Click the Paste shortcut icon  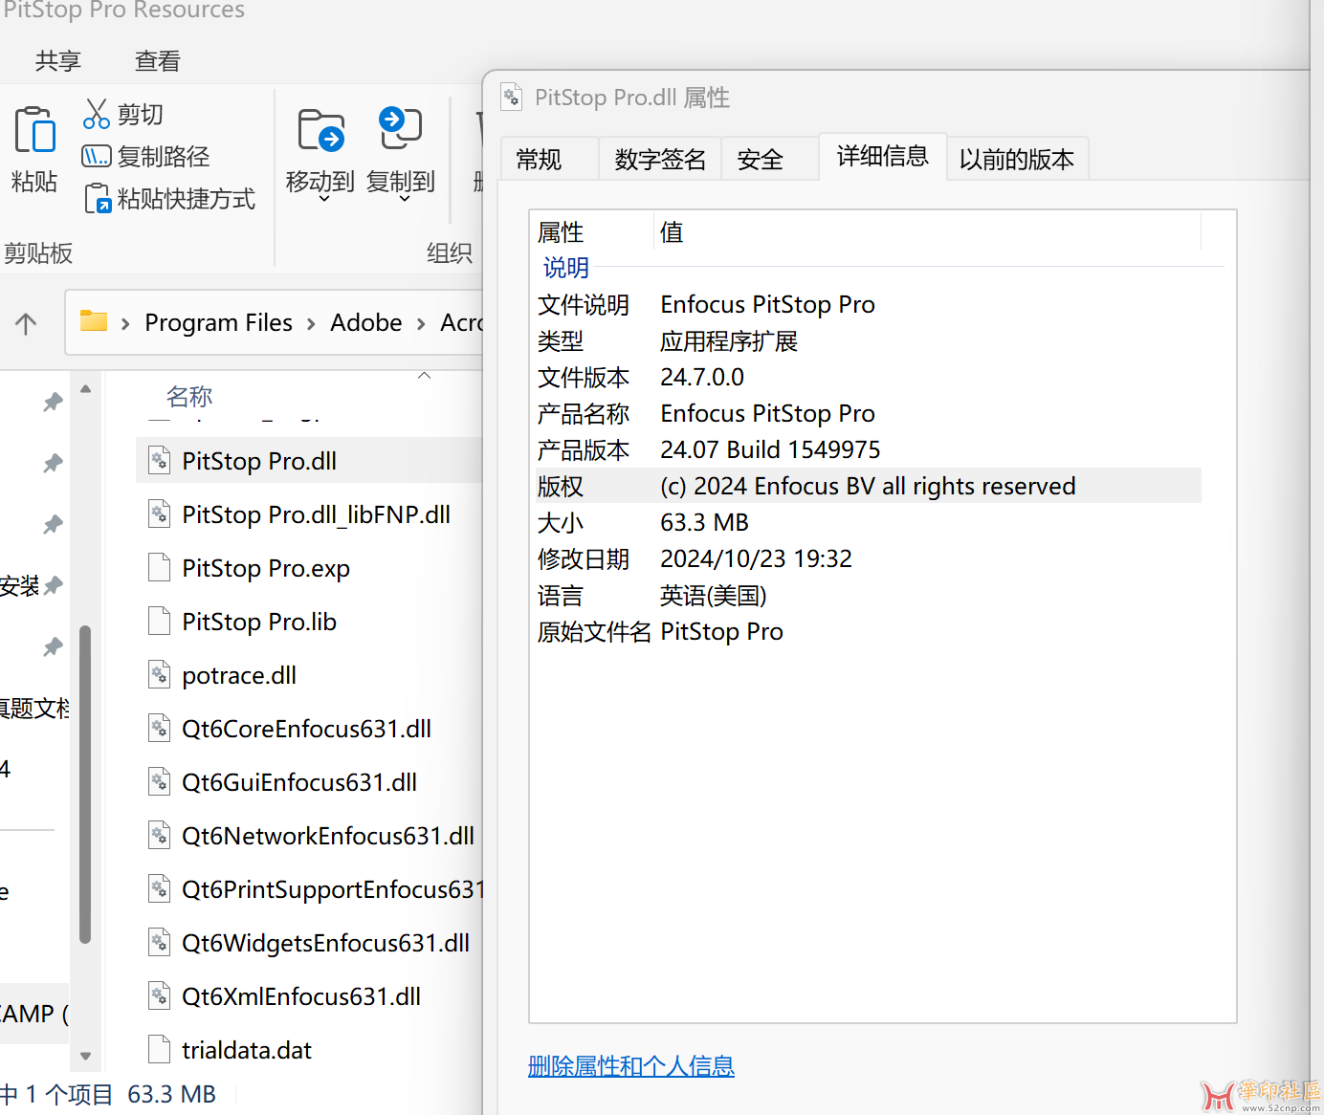(98, 199)
